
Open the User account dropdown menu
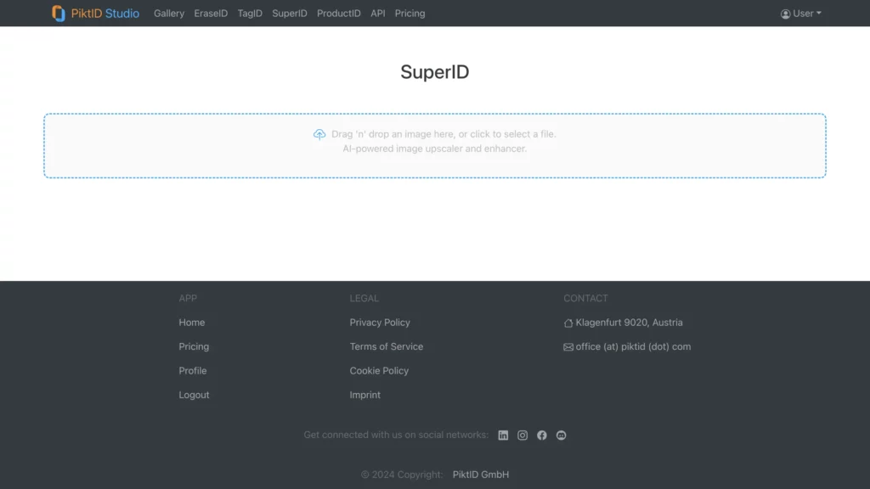pyautogui.click(x=801, y=13)
